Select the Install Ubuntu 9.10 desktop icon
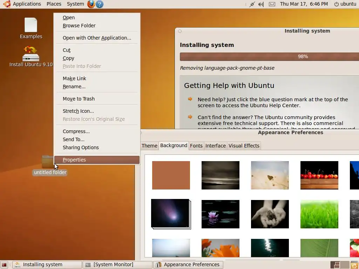Image resolution: width=359 pixels, height=269 pixels. 31,56
